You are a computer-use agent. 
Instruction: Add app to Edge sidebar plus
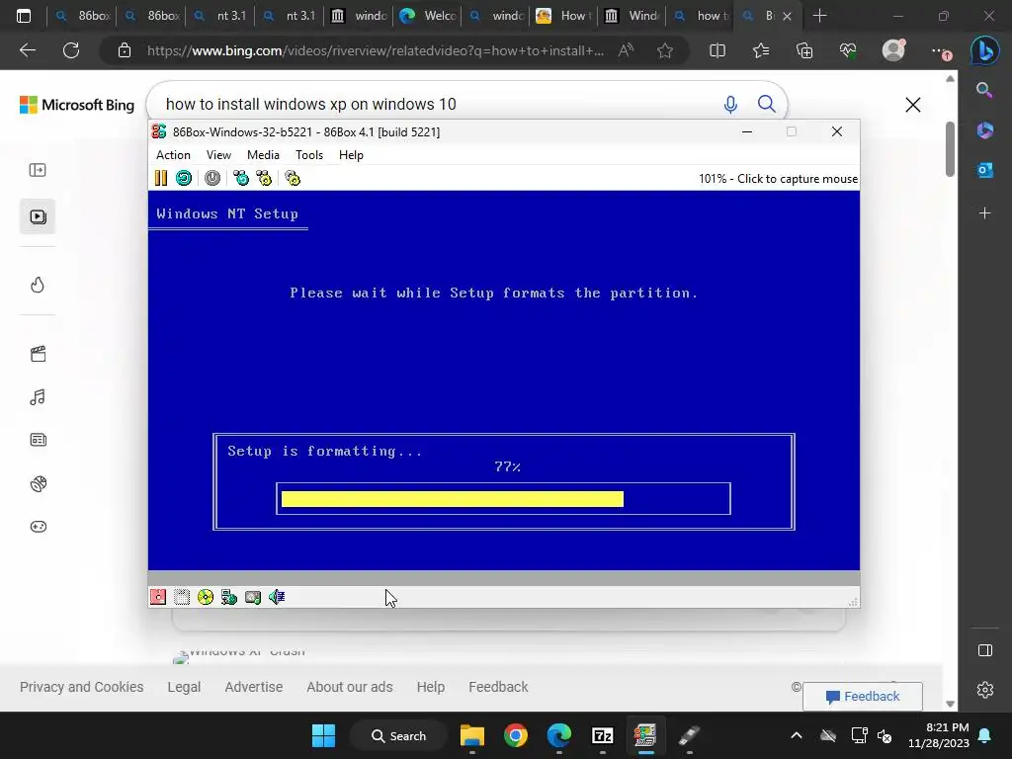984,213
